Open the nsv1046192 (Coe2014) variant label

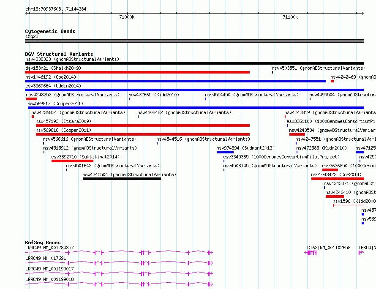(51, 77)
